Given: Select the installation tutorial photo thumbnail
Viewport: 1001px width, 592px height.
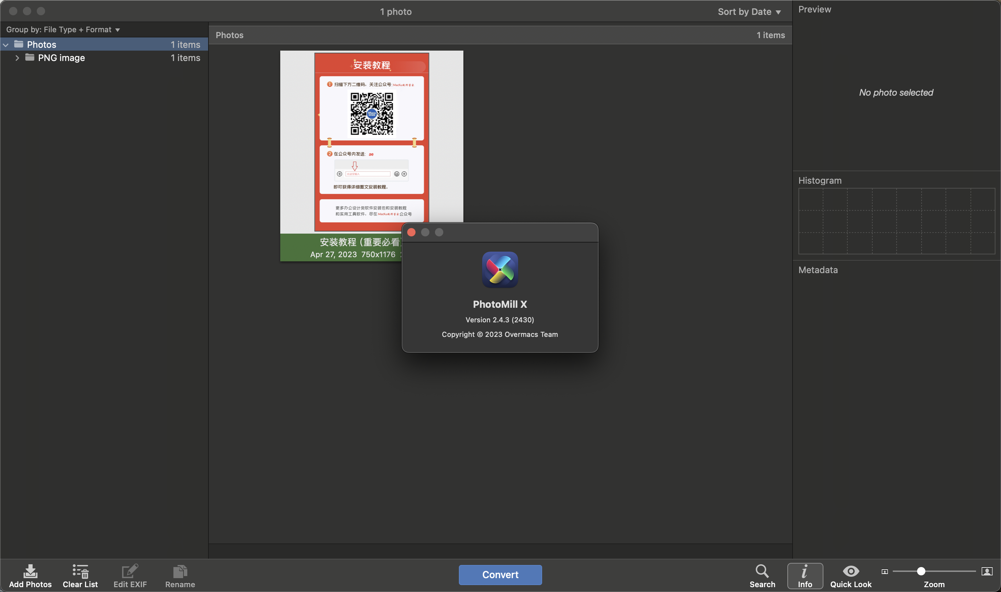Looking at the screenshot, I should coord(371,142).
